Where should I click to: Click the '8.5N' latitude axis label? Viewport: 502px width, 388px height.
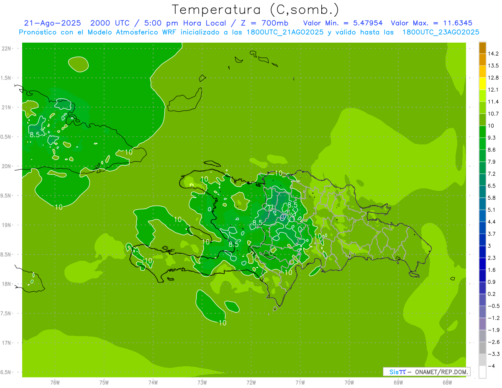[6, 254]
